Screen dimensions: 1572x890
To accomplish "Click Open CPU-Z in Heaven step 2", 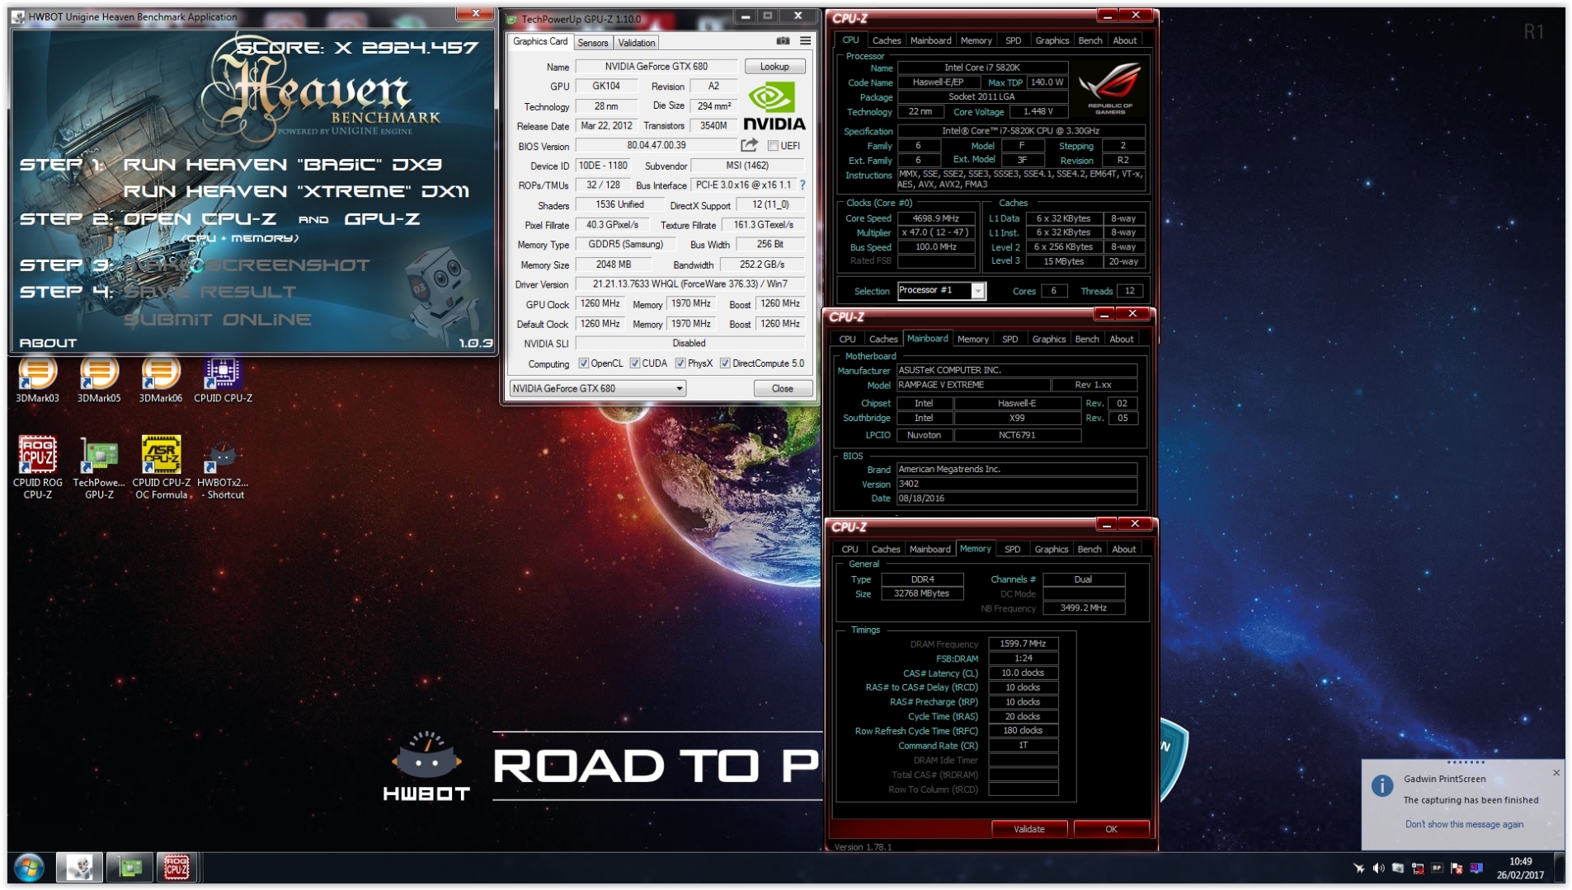I will click(x=200, y=219).
